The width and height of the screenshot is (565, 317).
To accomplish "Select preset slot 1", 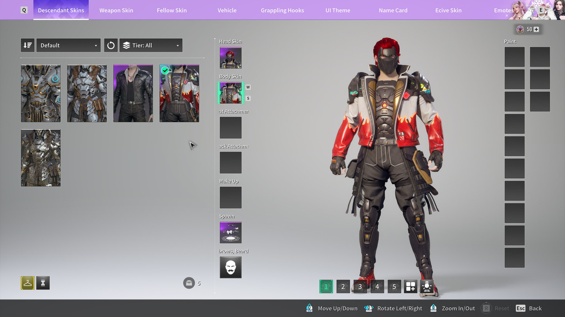I will [326, 287].
